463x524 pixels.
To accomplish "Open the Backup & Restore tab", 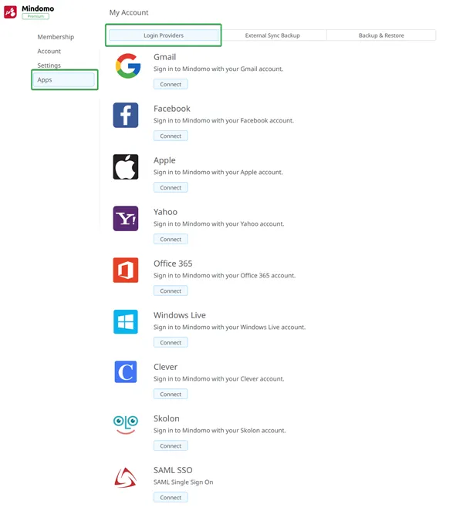I will (x=381, y=35).
